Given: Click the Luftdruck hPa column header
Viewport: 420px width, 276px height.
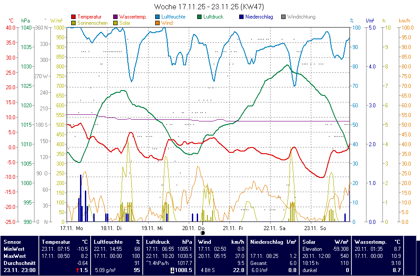Looking at the screenshot, I should point(168,242).
